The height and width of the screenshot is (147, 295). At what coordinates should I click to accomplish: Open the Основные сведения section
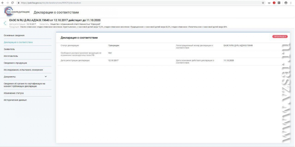point(14,35)
